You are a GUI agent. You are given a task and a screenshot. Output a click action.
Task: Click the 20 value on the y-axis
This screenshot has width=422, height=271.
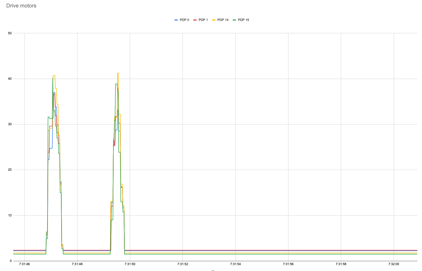[x=10, y=170]
